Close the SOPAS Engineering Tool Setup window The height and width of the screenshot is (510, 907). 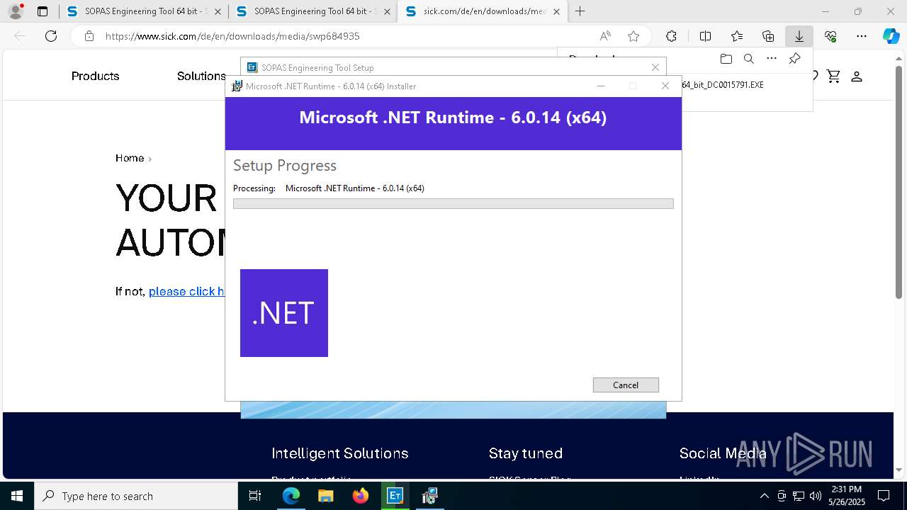[655, 67]
